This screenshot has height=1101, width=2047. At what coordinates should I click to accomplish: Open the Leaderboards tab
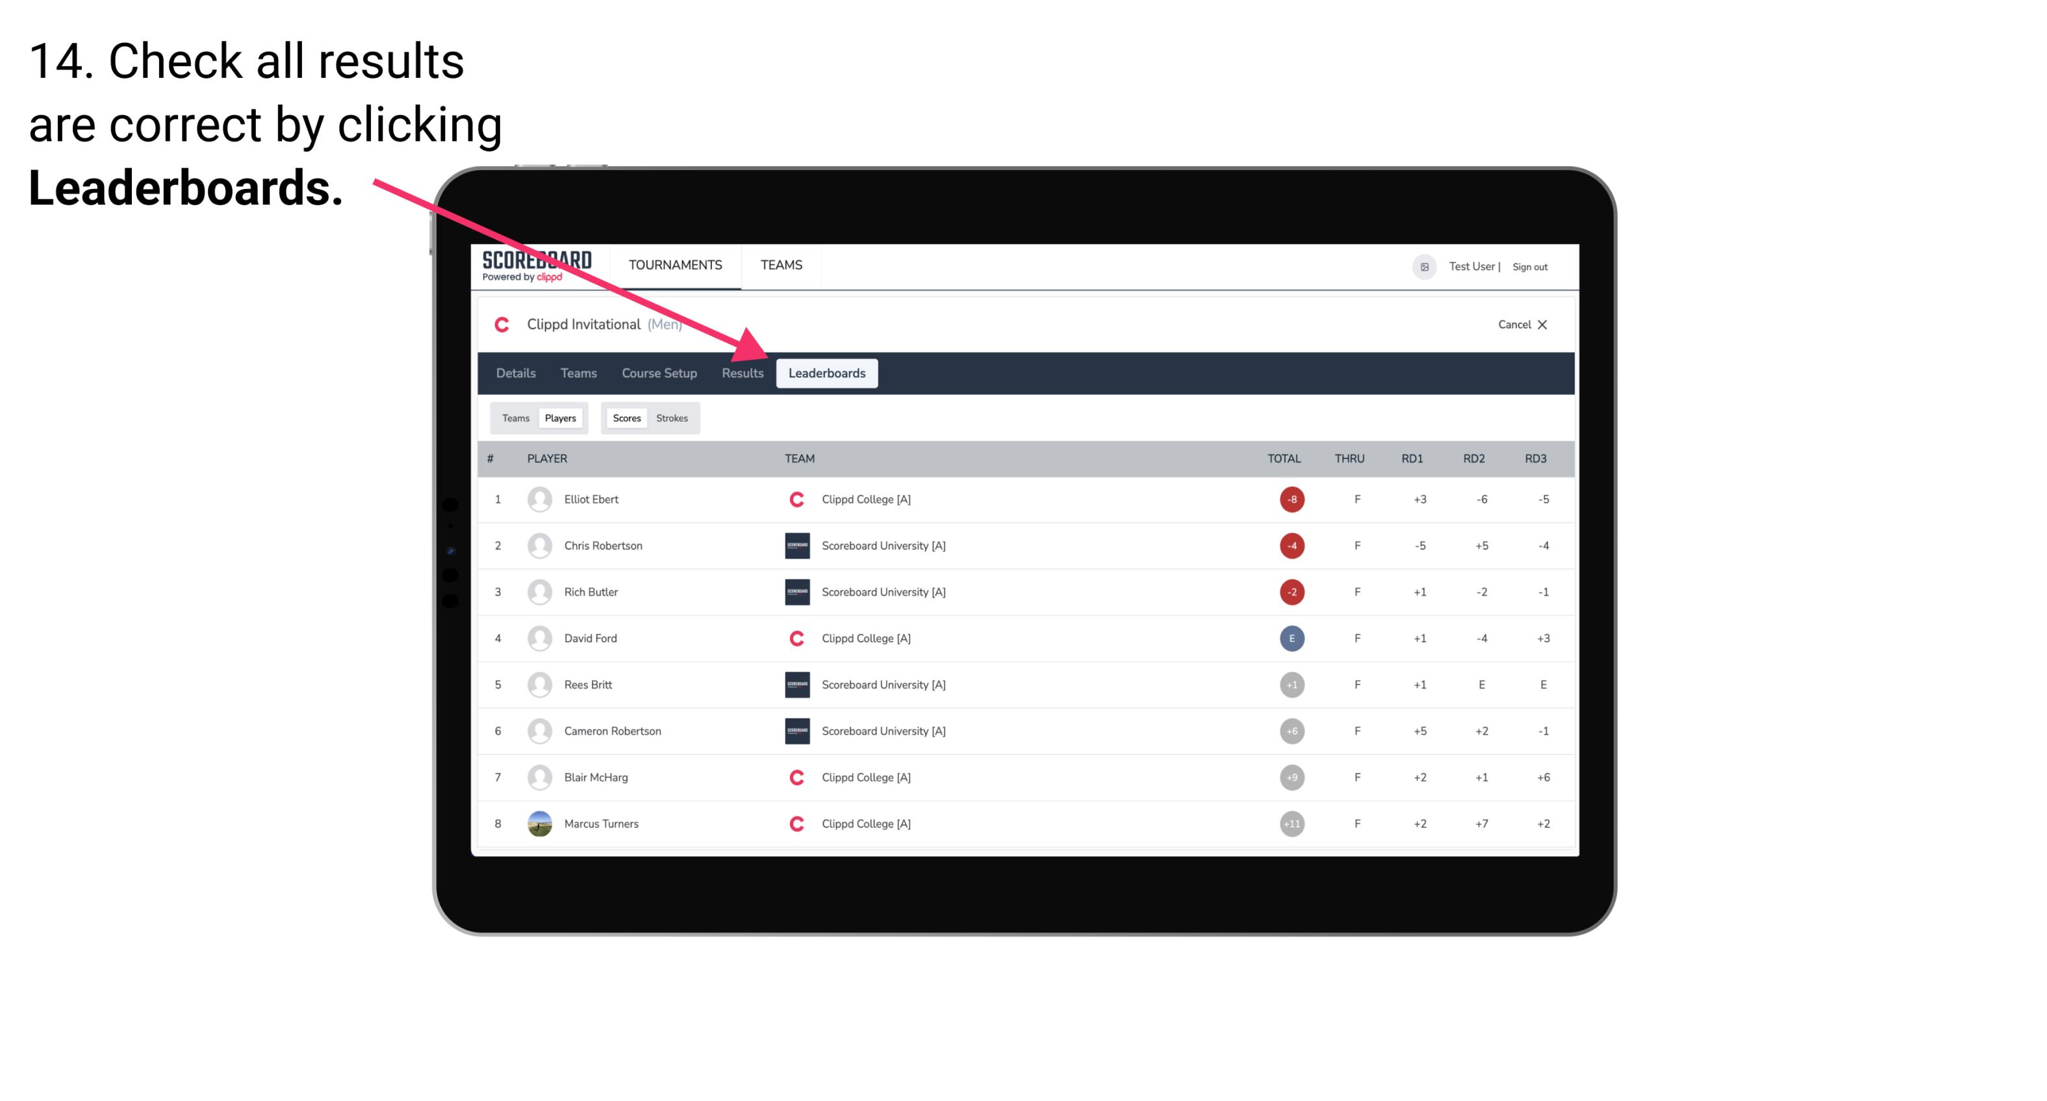827,373
